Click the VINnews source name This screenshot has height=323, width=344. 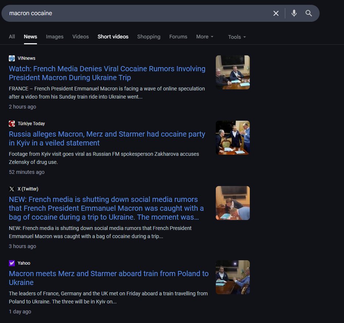tap(26, 58)
